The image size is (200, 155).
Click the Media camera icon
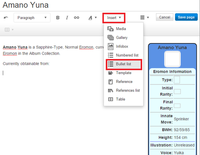pos(111,29)
